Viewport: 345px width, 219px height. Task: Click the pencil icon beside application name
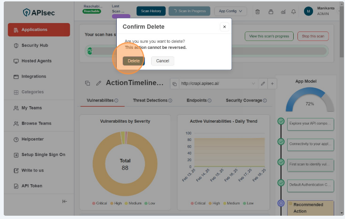click(99, 83)
